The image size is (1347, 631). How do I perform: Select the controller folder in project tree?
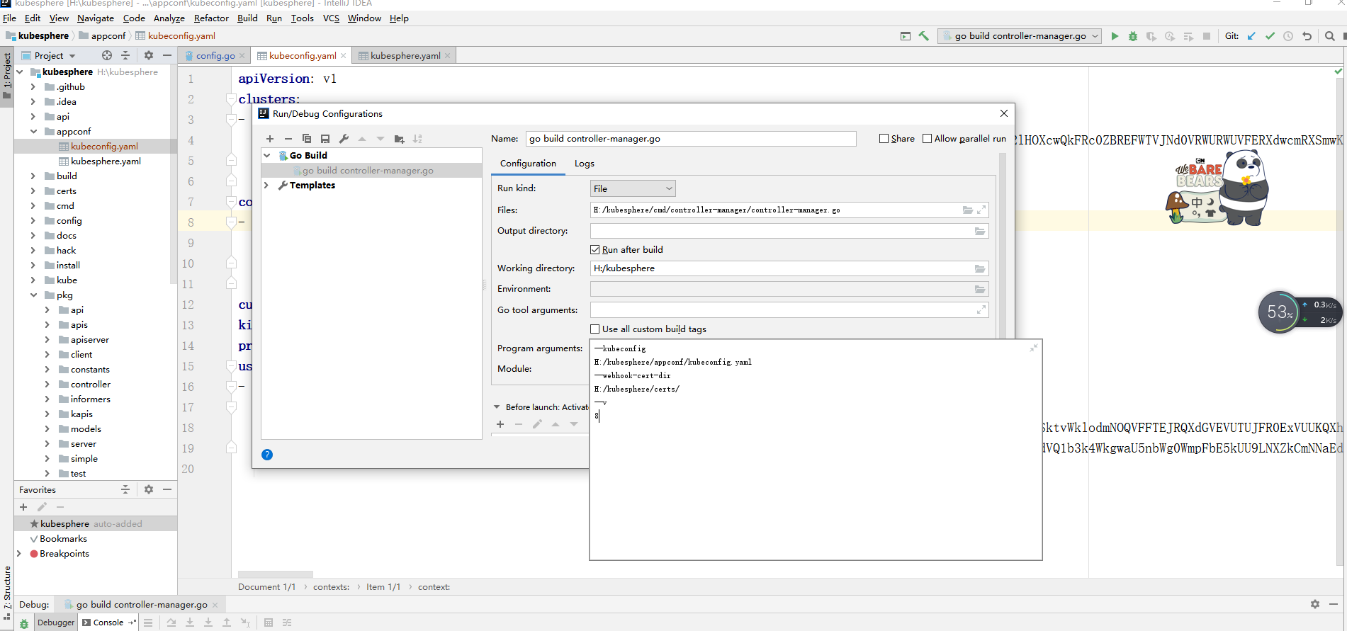point(91,385)
